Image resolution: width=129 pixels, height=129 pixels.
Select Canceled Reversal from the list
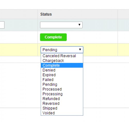(62, 56)
